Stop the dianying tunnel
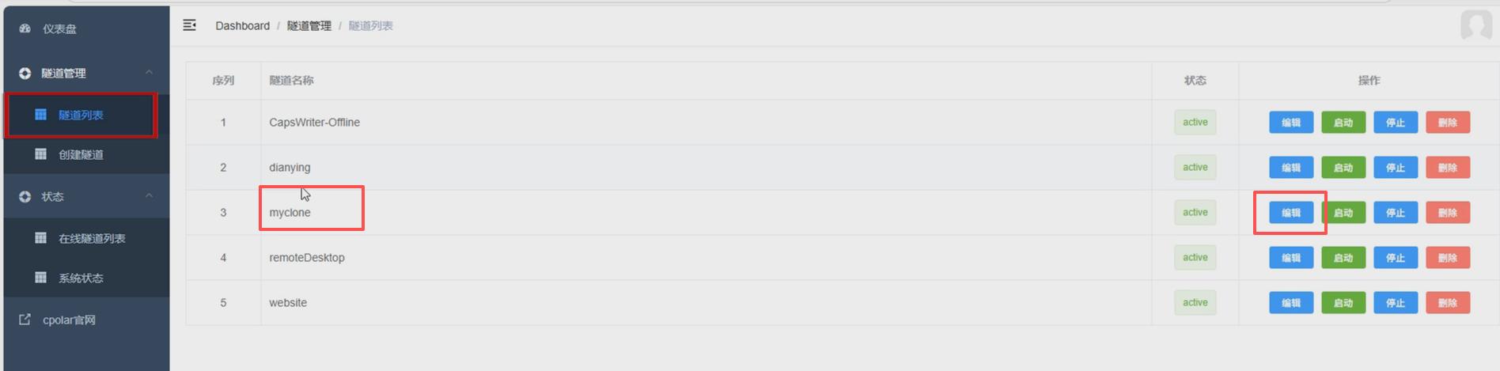Viewport: 1500px width, 371px height. coord(1396,168)
